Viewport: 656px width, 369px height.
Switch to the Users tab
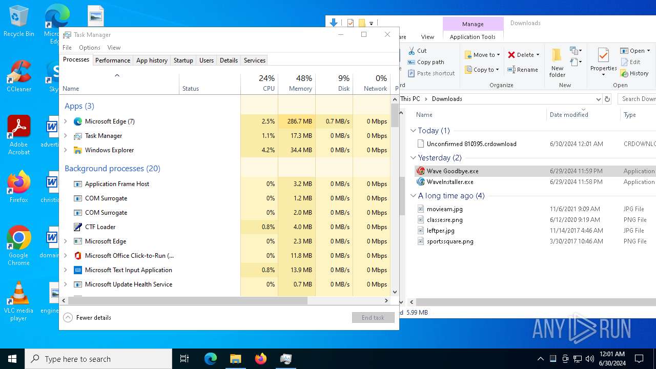coord(207,60)
